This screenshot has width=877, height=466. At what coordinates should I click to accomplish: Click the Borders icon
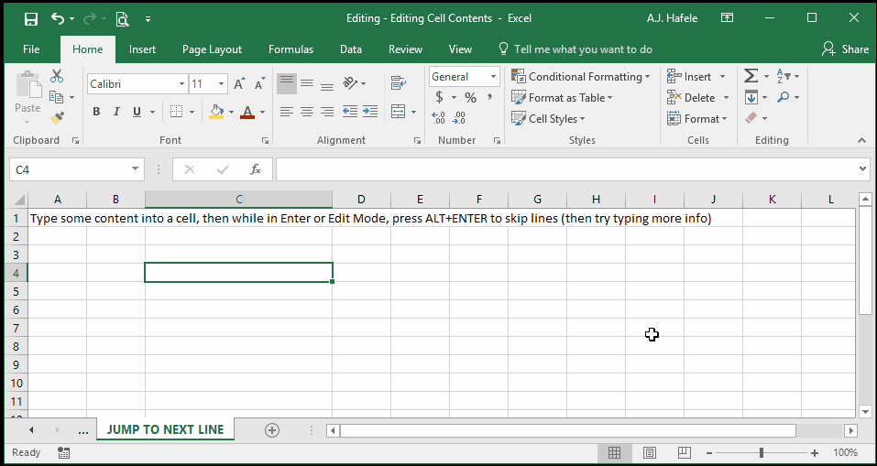pyautogui.click(x=176, y=112)
